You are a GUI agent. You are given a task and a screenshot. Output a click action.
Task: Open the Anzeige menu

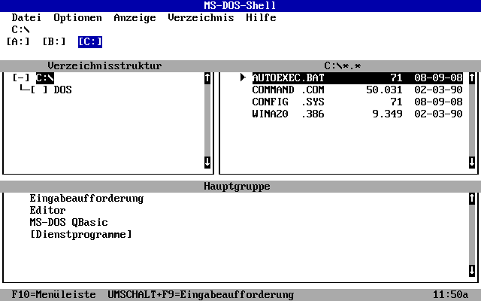pyautogui.click(x=135, y=17)
